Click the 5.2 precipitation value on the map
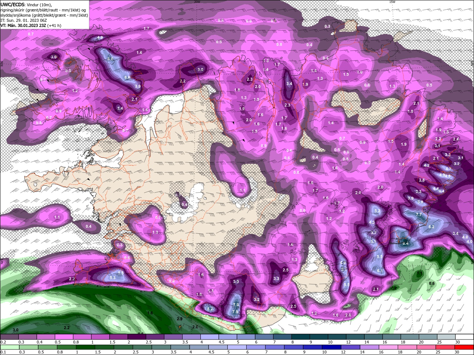The width and height of the screenshot is (474, 355). coord(378,211)
